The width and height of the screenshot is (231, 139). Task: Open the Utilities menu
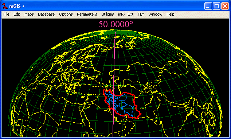[107, 14]
